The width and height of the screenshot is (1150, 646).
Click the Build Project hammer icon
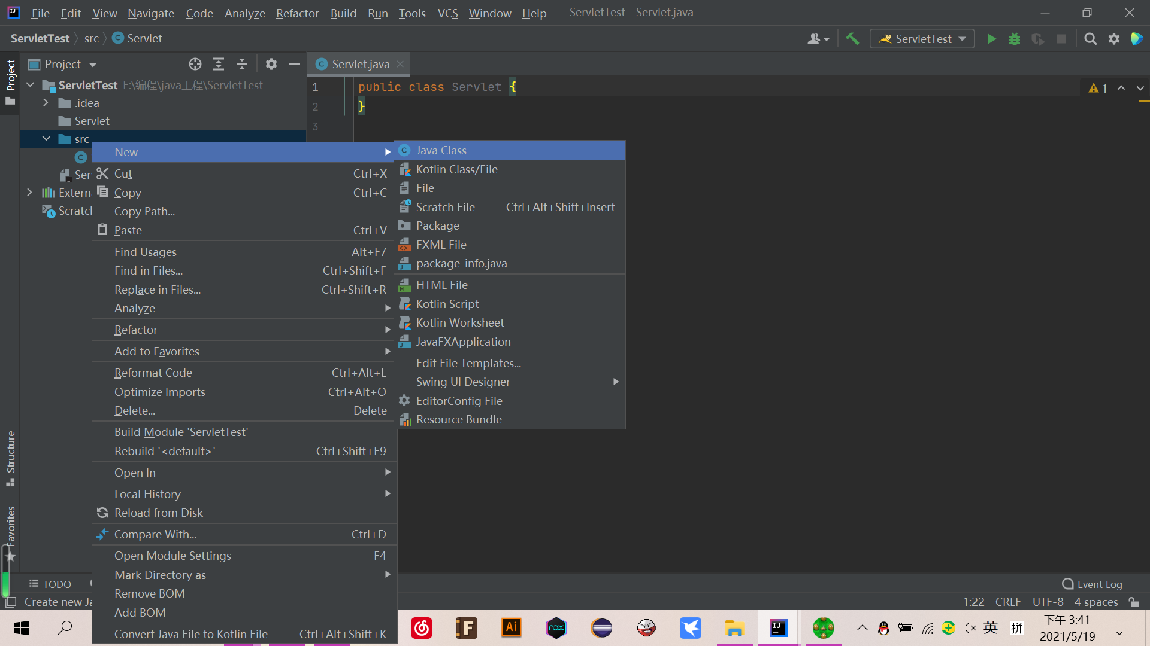[852, 39]
